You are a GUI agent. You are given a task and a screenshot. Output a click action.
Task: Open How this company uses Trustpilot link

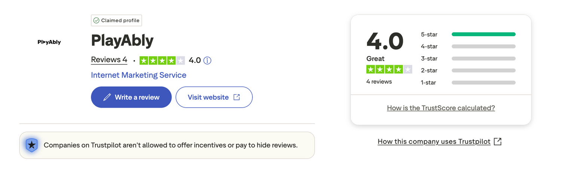click(x=434, y=142)
